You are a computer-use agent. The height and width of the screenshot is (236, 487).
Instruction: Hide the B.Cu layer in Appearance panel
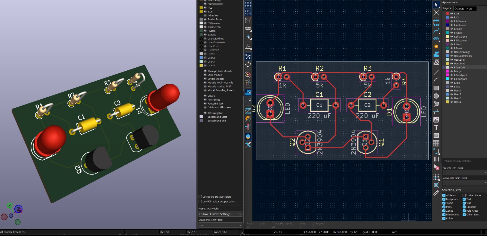(x=452, y=17)
